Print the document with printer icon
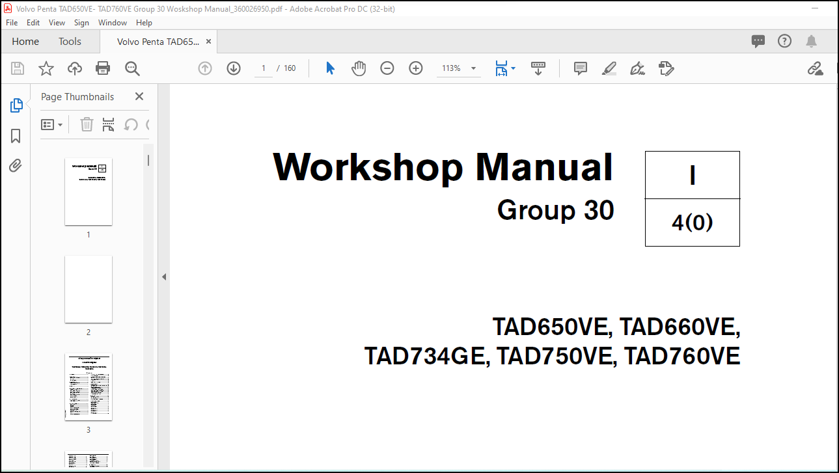The image size is (839, 473). 103,68
